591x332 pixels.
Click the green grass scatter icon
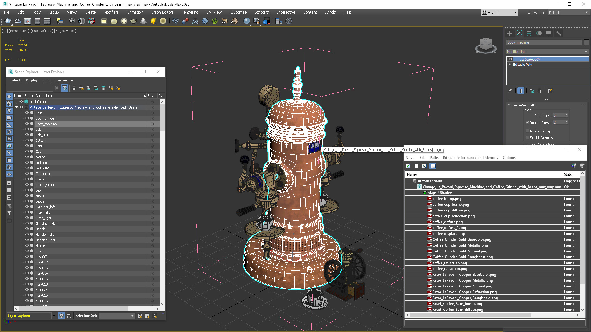click(x=215, y=21)
